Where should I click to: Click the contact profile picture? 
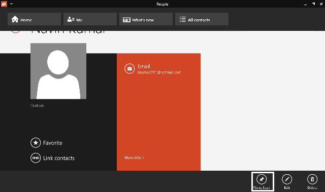(x=58, y=71)
